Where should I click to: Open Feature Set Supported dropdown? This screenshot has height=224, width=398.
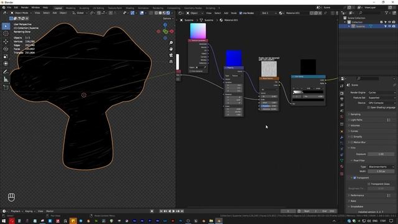pyautogui.click(x=381, y=98)
